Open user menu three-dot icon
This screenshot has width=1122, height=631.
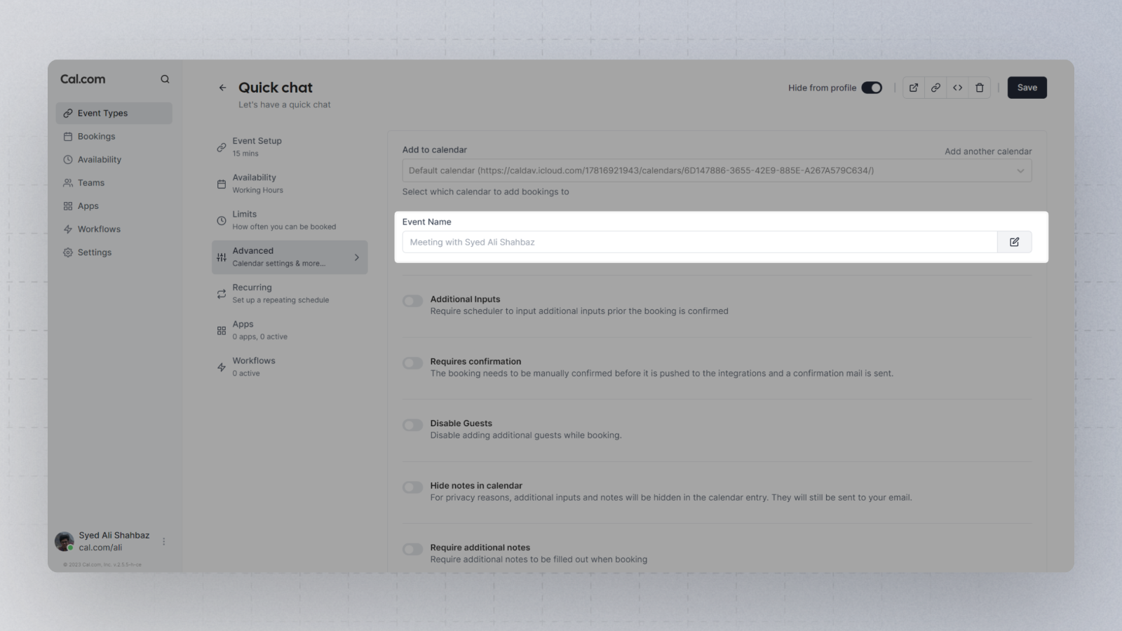tap(164, 541)
